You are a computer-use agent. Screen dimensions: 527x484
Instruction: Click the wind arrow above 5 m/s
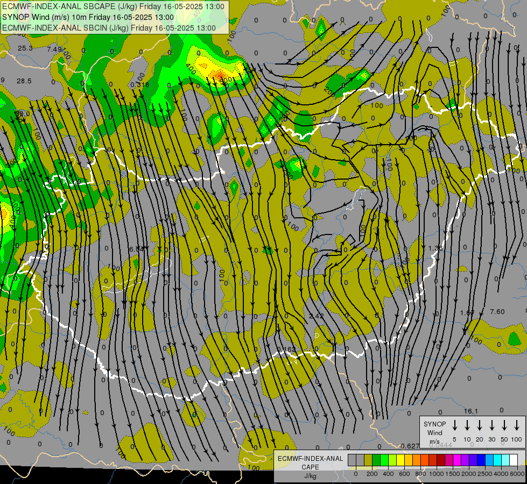(454, 425)
